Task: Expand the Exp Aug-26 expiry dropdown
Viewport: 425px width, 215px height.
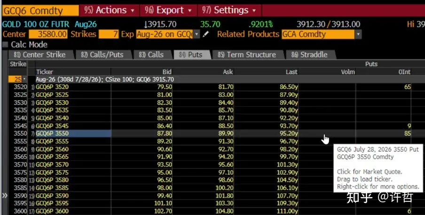Action: point(196,34)
